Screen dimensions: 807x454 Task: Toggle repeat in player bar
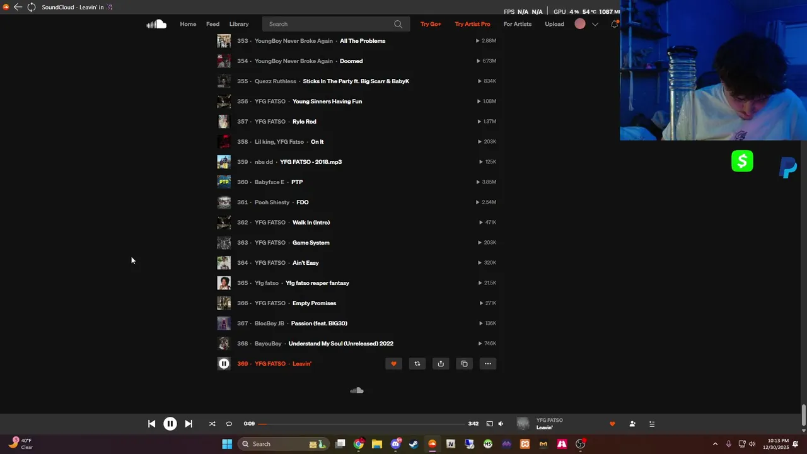[x=229, y=424]
